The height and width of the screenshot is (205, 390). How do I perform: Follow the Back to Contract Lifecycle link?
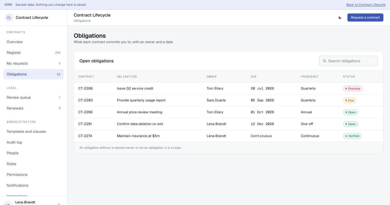click(366, 5)
